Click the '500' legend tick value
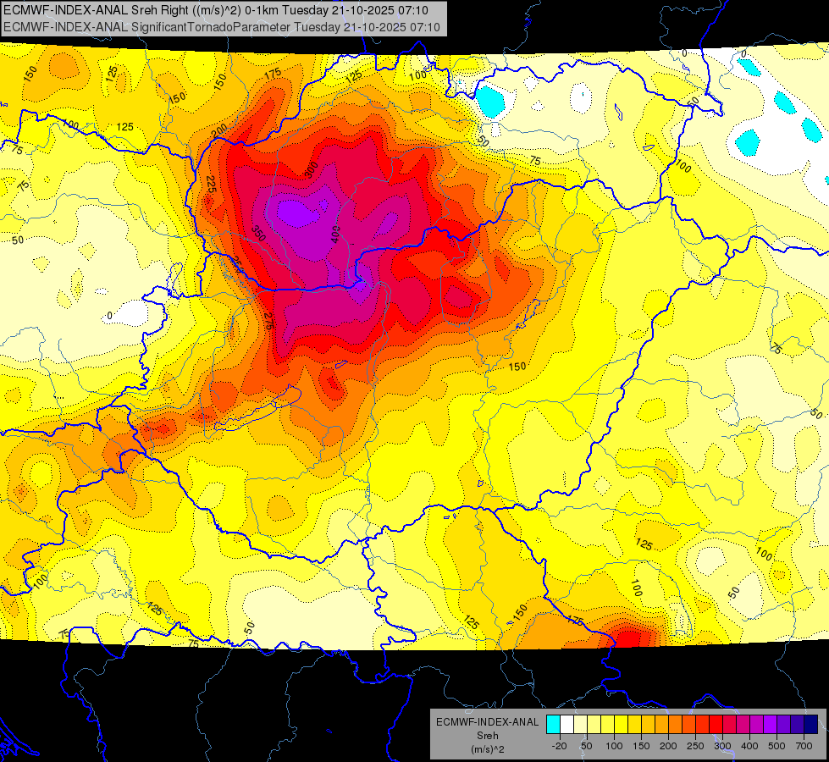The width and height of the screenshot is (829, 762). pos(776,746)
